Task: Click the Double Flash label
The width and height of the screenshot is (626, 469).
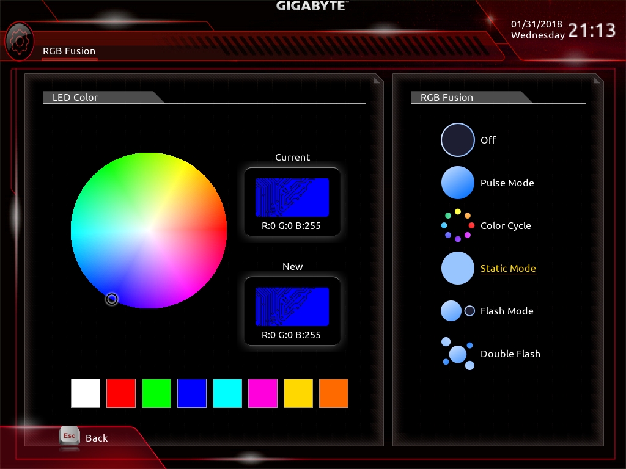Action: [510, 354]
